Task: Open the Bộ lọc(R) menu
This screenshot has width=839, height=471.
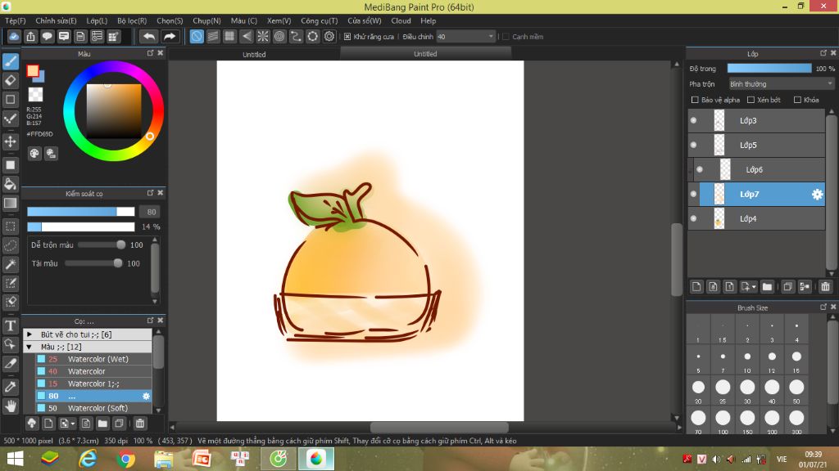Action: (132, 20)
